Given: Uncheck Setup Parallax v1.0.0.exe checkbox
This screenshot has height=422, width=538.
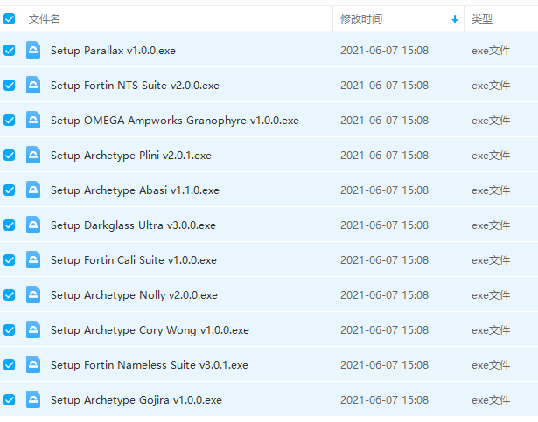Looking at the screenshot, I should coord(10,51).
